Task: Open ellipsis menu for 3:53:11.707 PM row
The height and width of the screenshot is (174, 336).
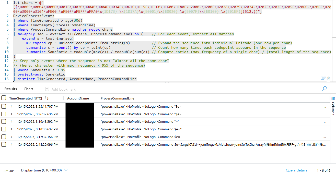Action: point(325,107)
